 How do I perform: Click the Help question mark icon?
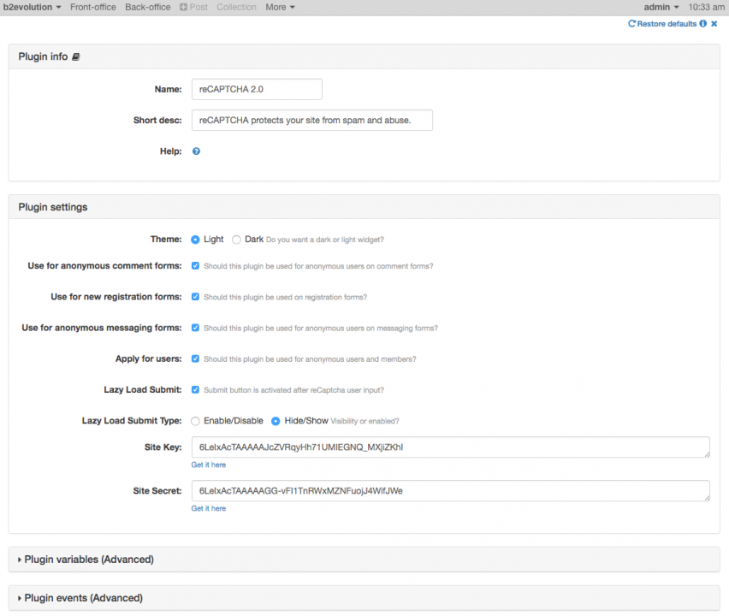point(196,151)
